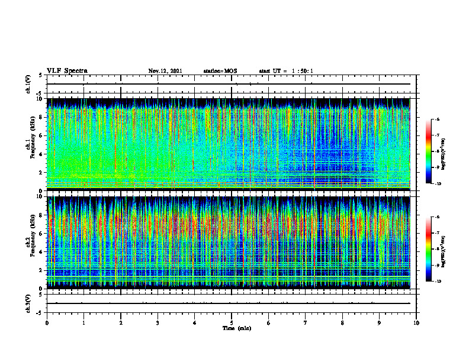469x362 pixels.
Task: Click the "station=MOS" header label
Action: pos(220,71)
